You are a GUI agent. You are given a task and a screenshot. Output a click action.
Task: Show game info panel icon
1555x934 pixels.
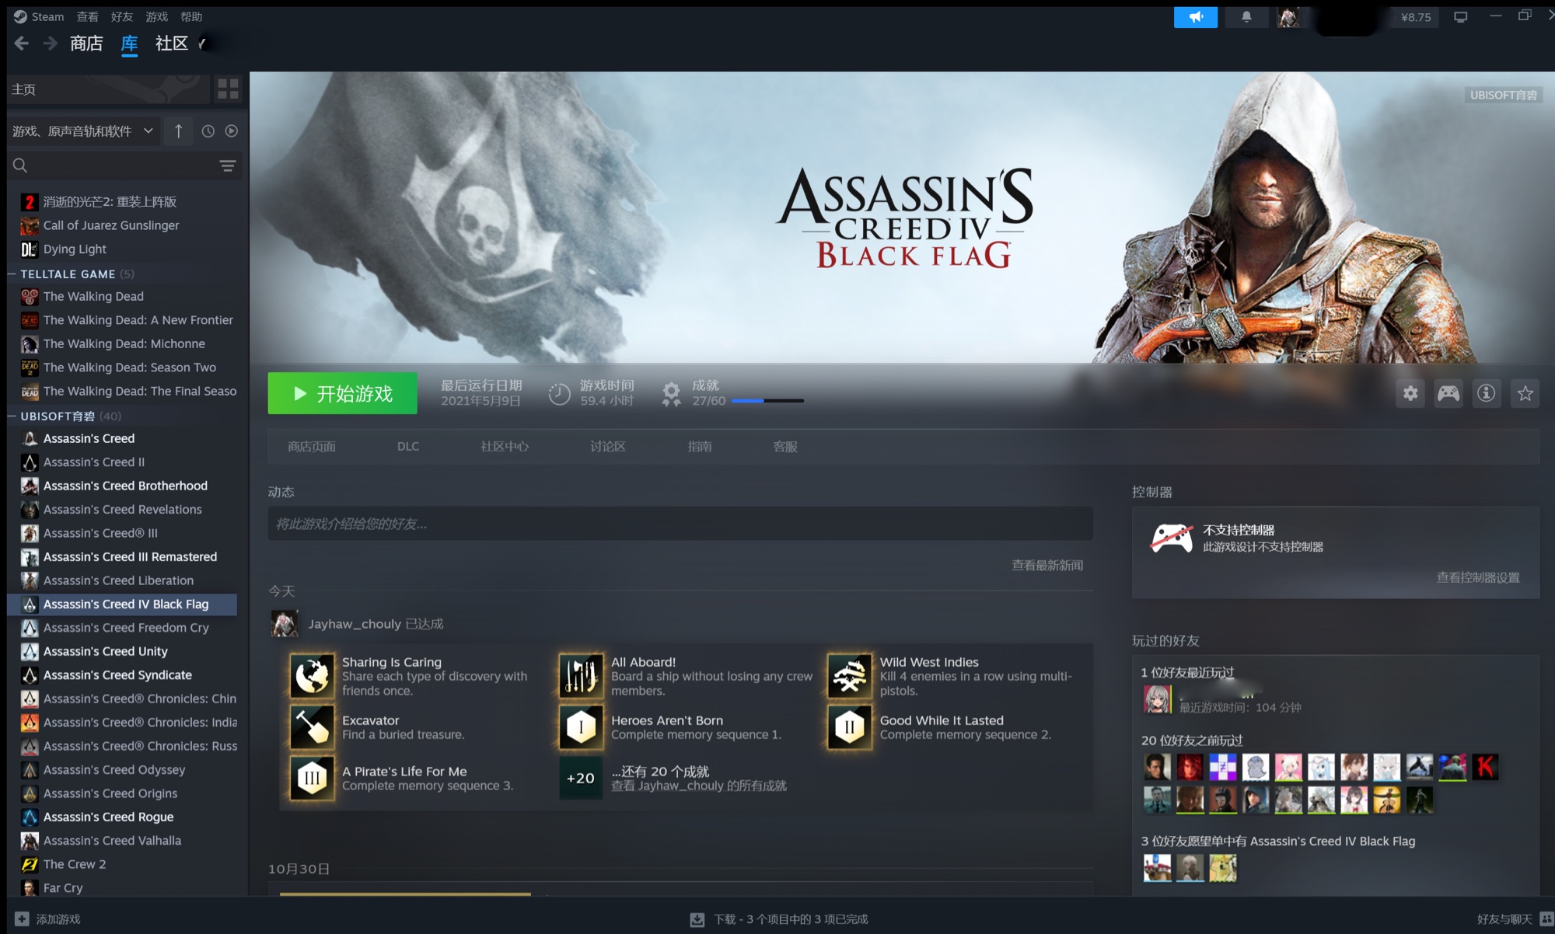click(x=1487, y=393)
